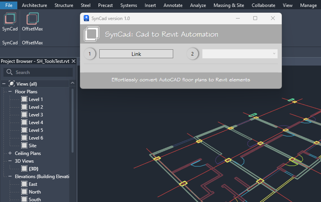Click the SynCad logo in dialog header

(x=92, y=34)
